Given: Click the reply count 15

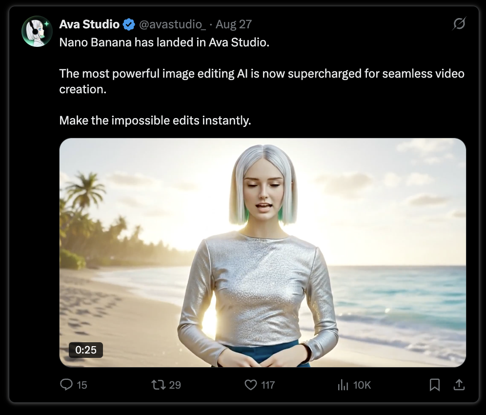Looking at the screenshot, I should pyautogui.click(x=82, y=385).
